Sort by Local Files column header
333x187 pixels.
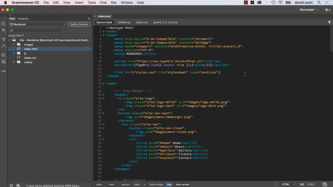click(x=16, y=35)
